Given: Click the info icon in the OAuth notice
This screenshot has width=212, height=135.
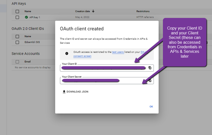Looking at the screenshot, I should coord(67,54).
